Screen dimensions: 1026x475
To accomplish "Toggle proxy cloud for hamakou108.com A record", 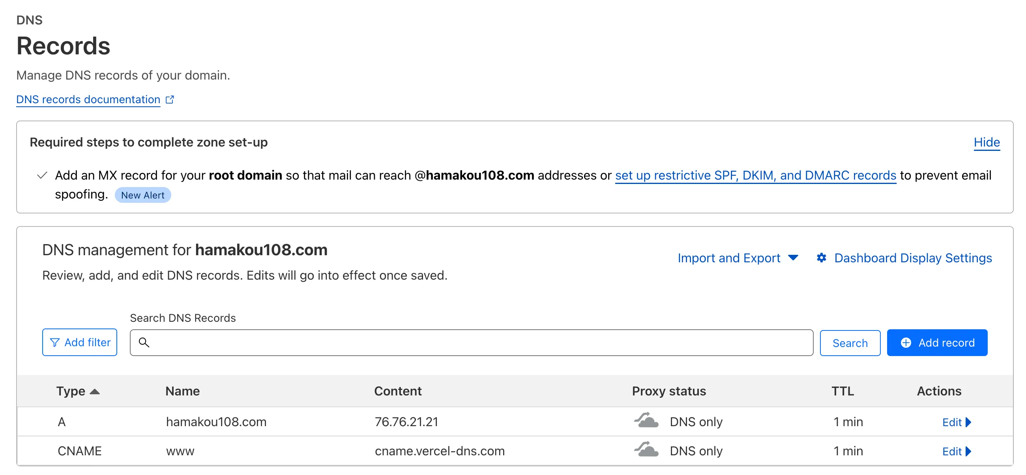I will 646,421.
